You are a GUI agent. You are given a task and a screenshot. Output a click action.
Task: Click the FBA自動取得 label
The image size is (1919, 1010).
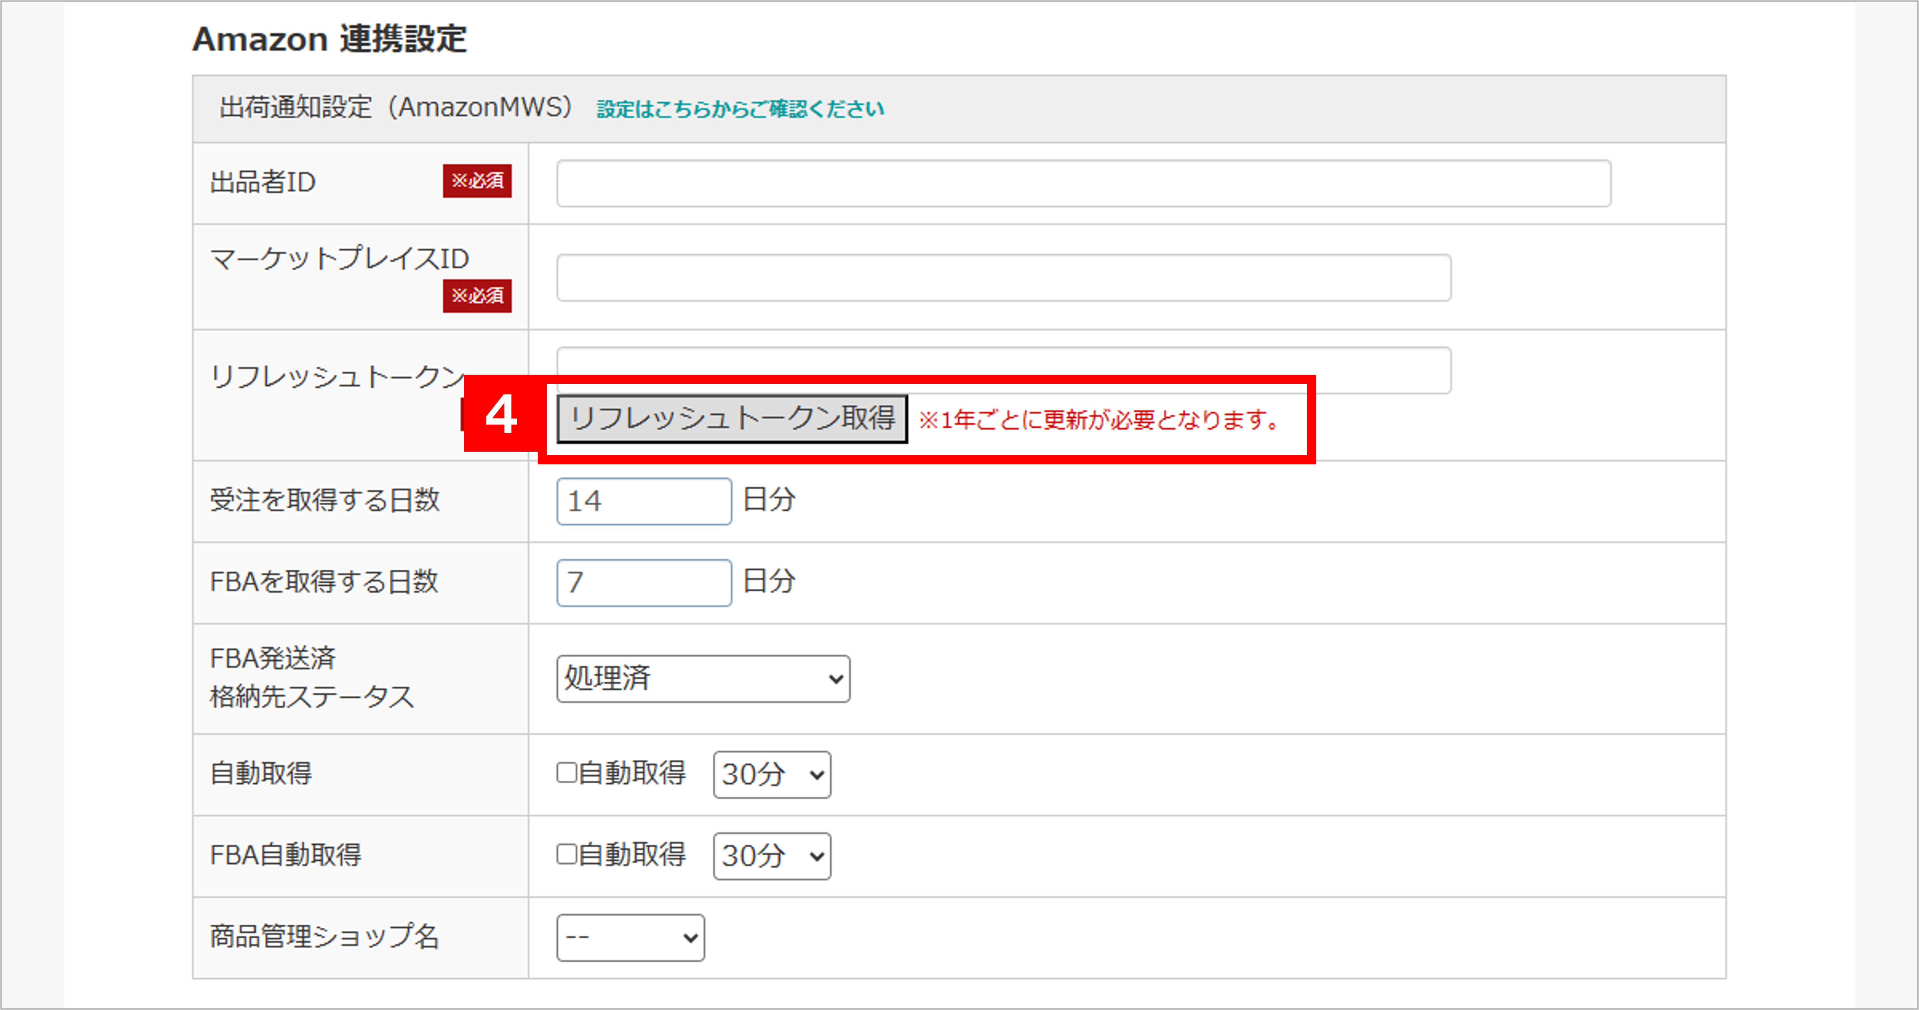(285, 855)
